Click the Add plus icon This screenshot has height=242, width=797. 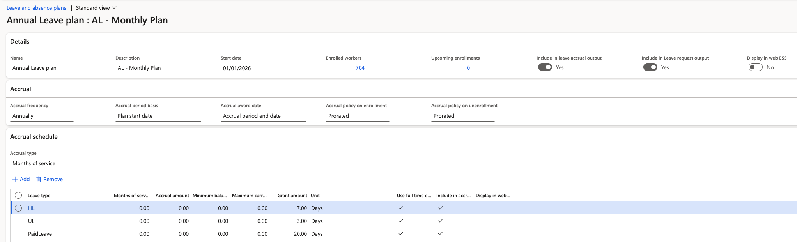click(15, 179)
